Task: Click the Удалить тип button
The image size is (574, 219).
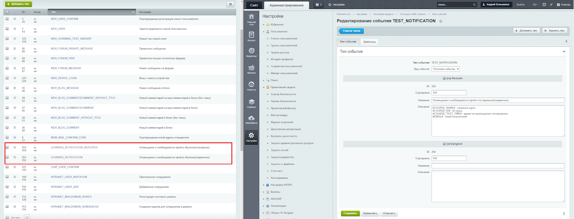Action: pos(555,30)
